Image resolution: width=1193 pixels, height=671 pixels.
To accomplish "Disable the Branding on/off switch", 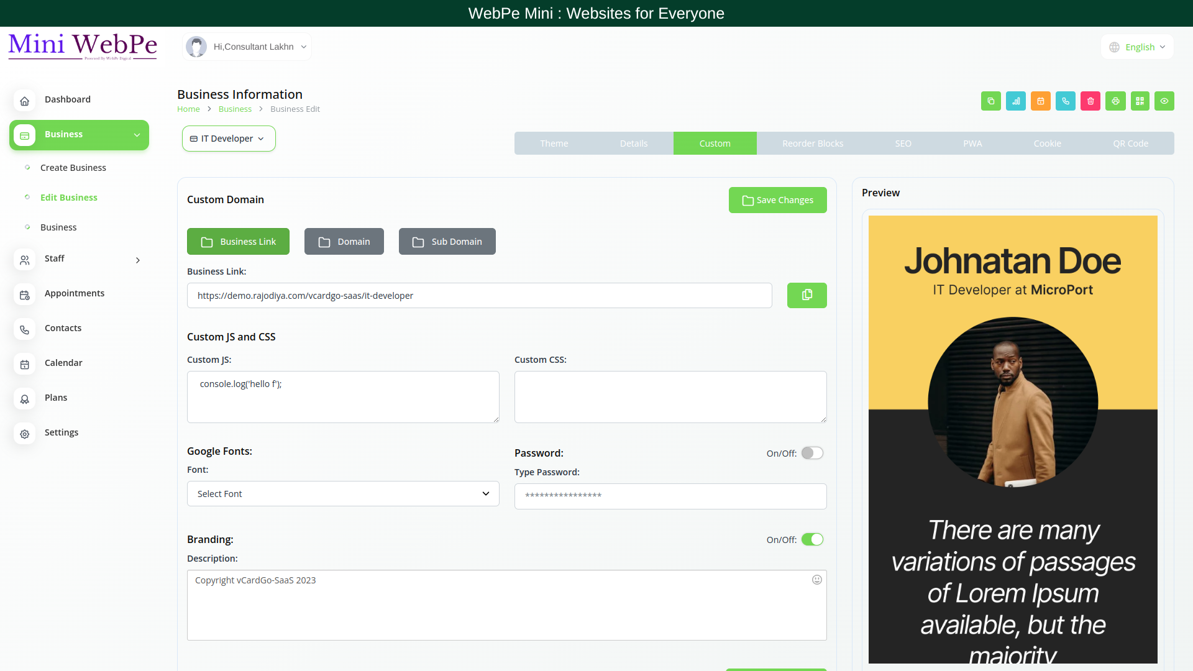I will [811, 539].
